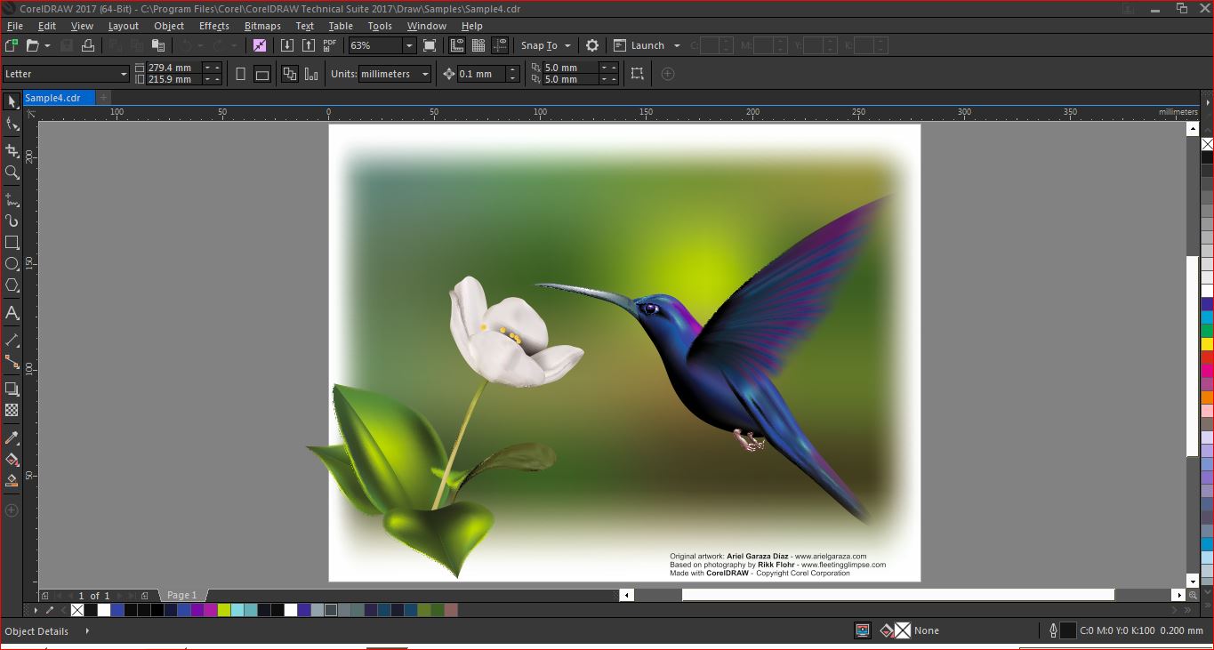Open the Table menu

click(341, 26)
